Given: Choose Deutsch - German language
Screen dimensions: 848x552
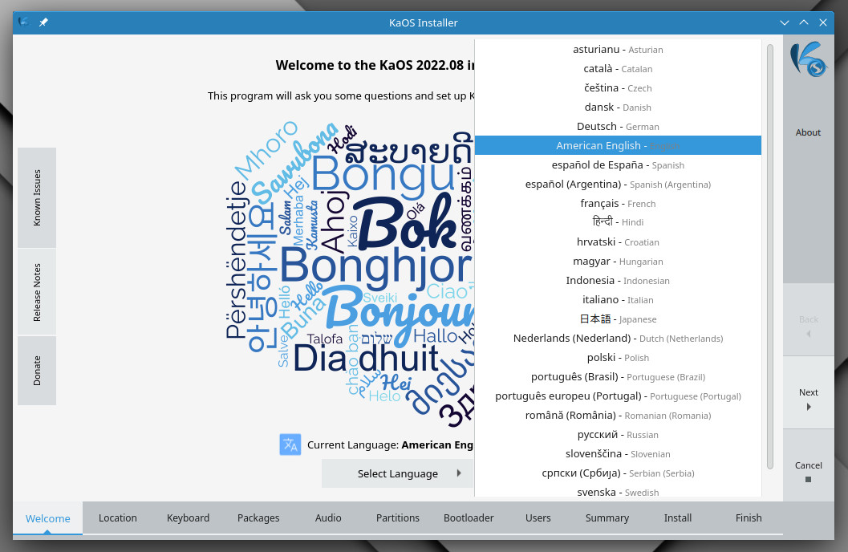Looking at the screenshot, I should (618, 127).
